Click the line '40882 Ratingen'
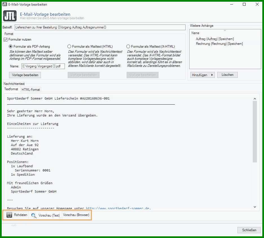 tap(25, 149)
